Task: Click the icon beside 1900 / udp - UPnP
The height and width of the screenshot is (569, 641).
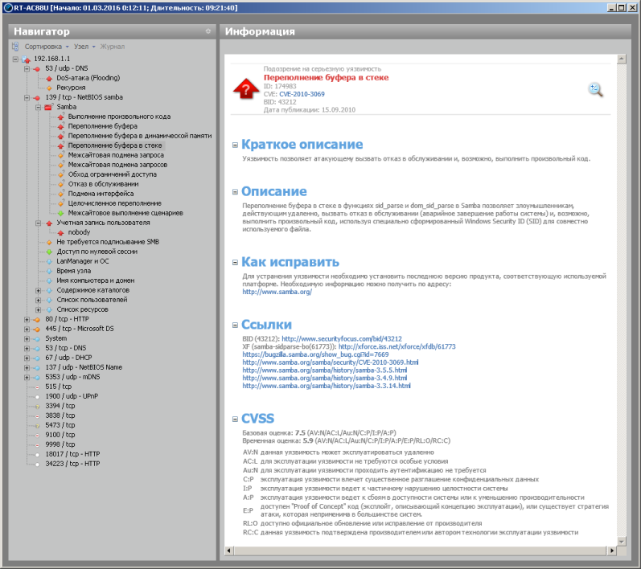Action: (x=37, y=397)
